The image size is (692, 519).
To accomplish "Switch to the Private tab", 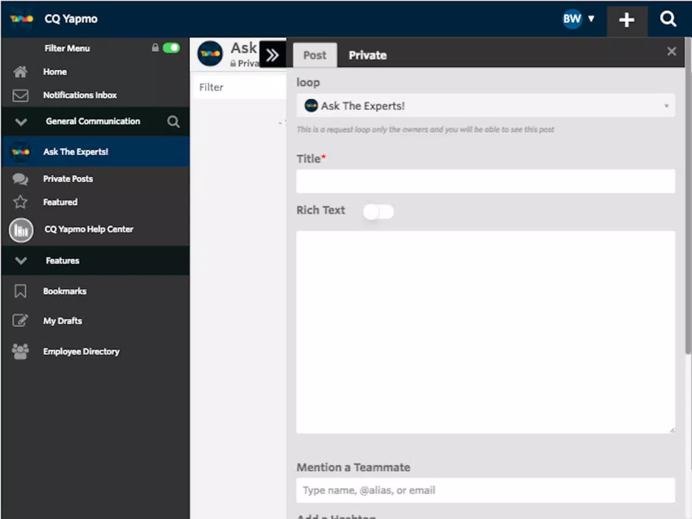I will pos(368,55).
